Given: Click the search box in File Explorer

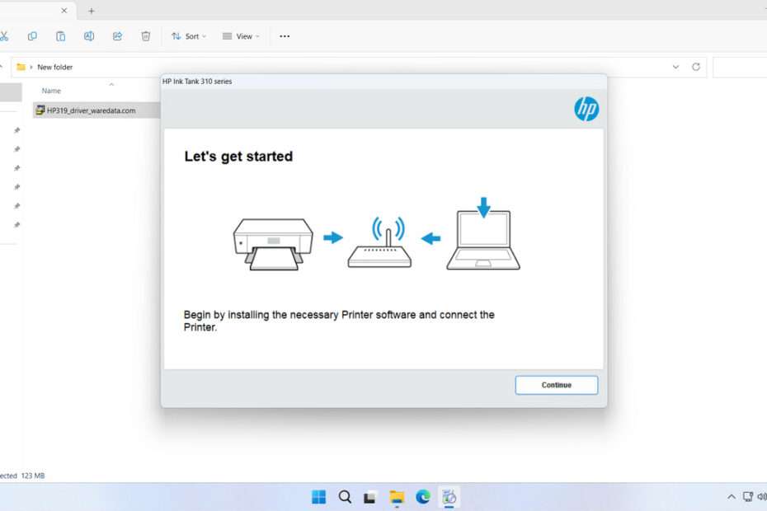Looking at the screenshot, I should pyautogui.click(x=740, y=67).
